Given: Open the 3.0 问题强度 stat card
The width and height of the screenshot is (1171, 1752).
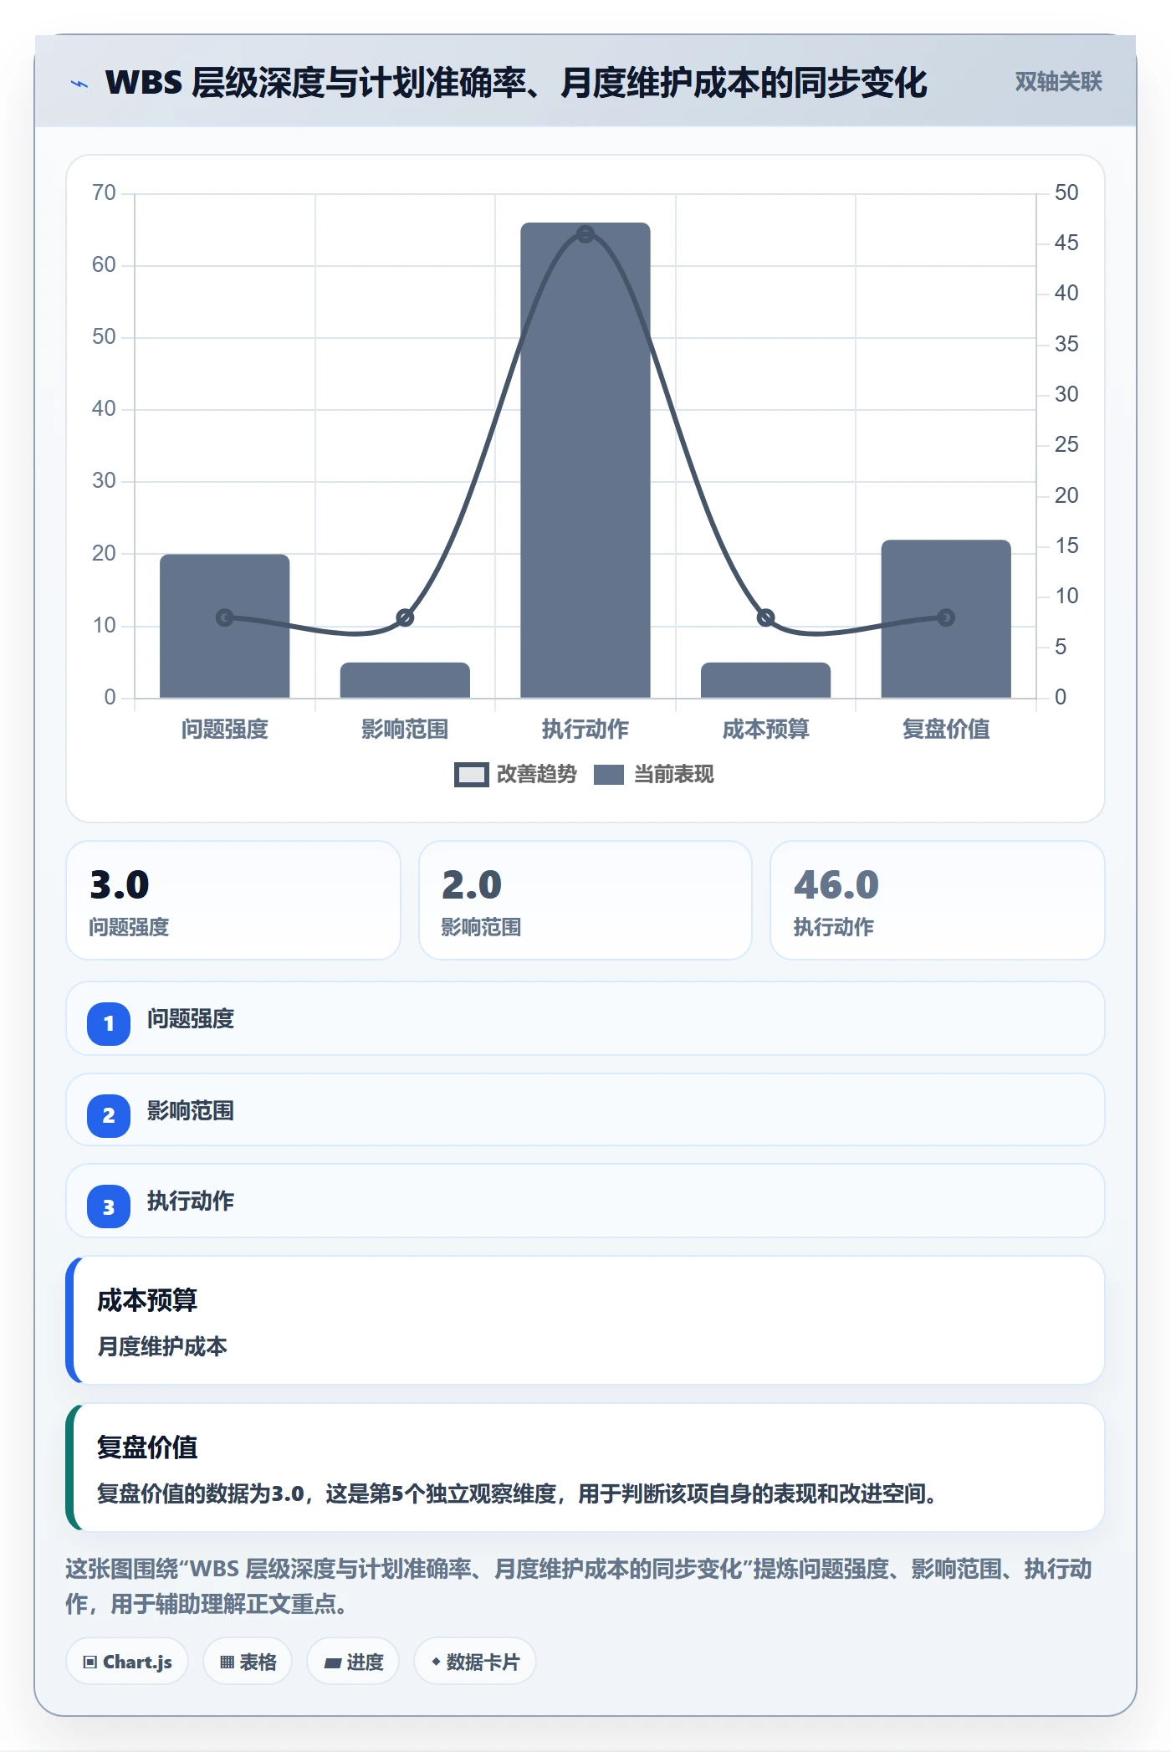Looking at the screenshot, I should coord(233,900).
